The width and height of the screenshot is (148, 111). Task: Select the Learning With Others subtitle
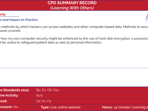(72, 8)
